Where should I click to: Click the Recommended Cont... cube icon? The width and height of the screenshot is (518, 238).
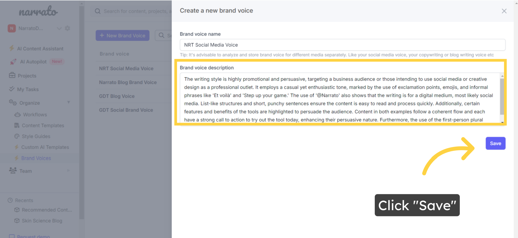(17, 210)
